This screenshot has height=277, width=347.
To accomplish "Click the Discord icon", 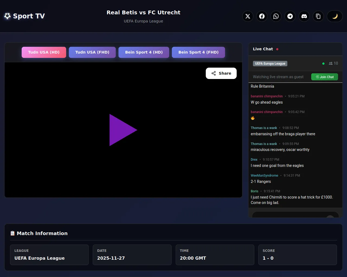I will pyautogui.click(x=304, y=16).
